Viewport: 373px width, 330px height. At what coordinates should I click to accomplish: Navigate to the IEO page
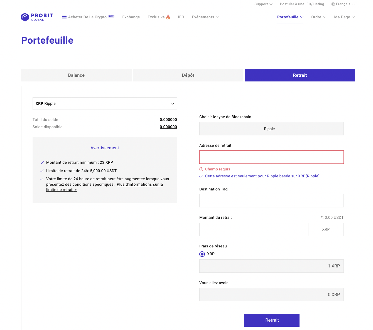[x=181, y=17]
